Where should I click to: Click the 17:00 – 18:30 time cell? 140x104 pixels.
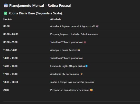point(11,74)
